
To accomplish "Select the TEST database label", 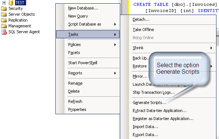I will point(20,3).
